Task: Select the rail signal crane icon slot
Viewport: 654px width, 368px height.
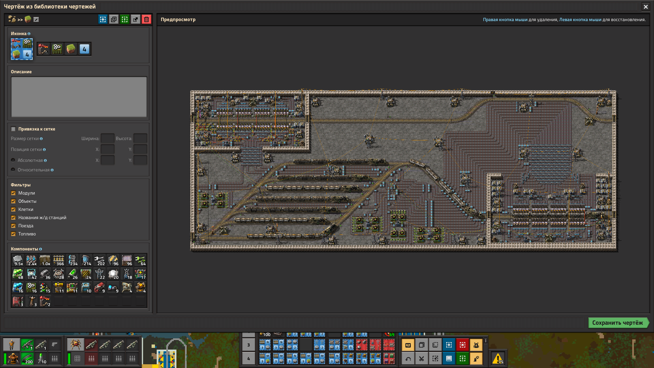Action: (x=44, y=49)
